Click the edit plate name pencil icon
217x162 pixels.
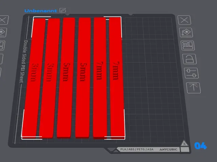click(x=63, y=10)
